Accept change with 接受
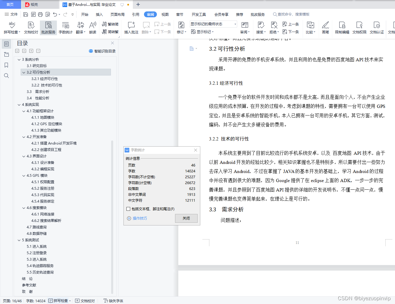 point(261,28)
